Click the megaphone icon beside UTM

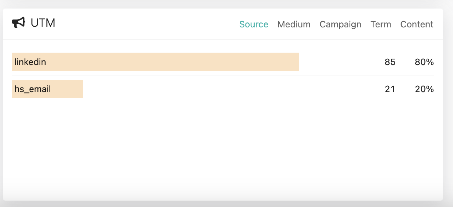point(19,23)
